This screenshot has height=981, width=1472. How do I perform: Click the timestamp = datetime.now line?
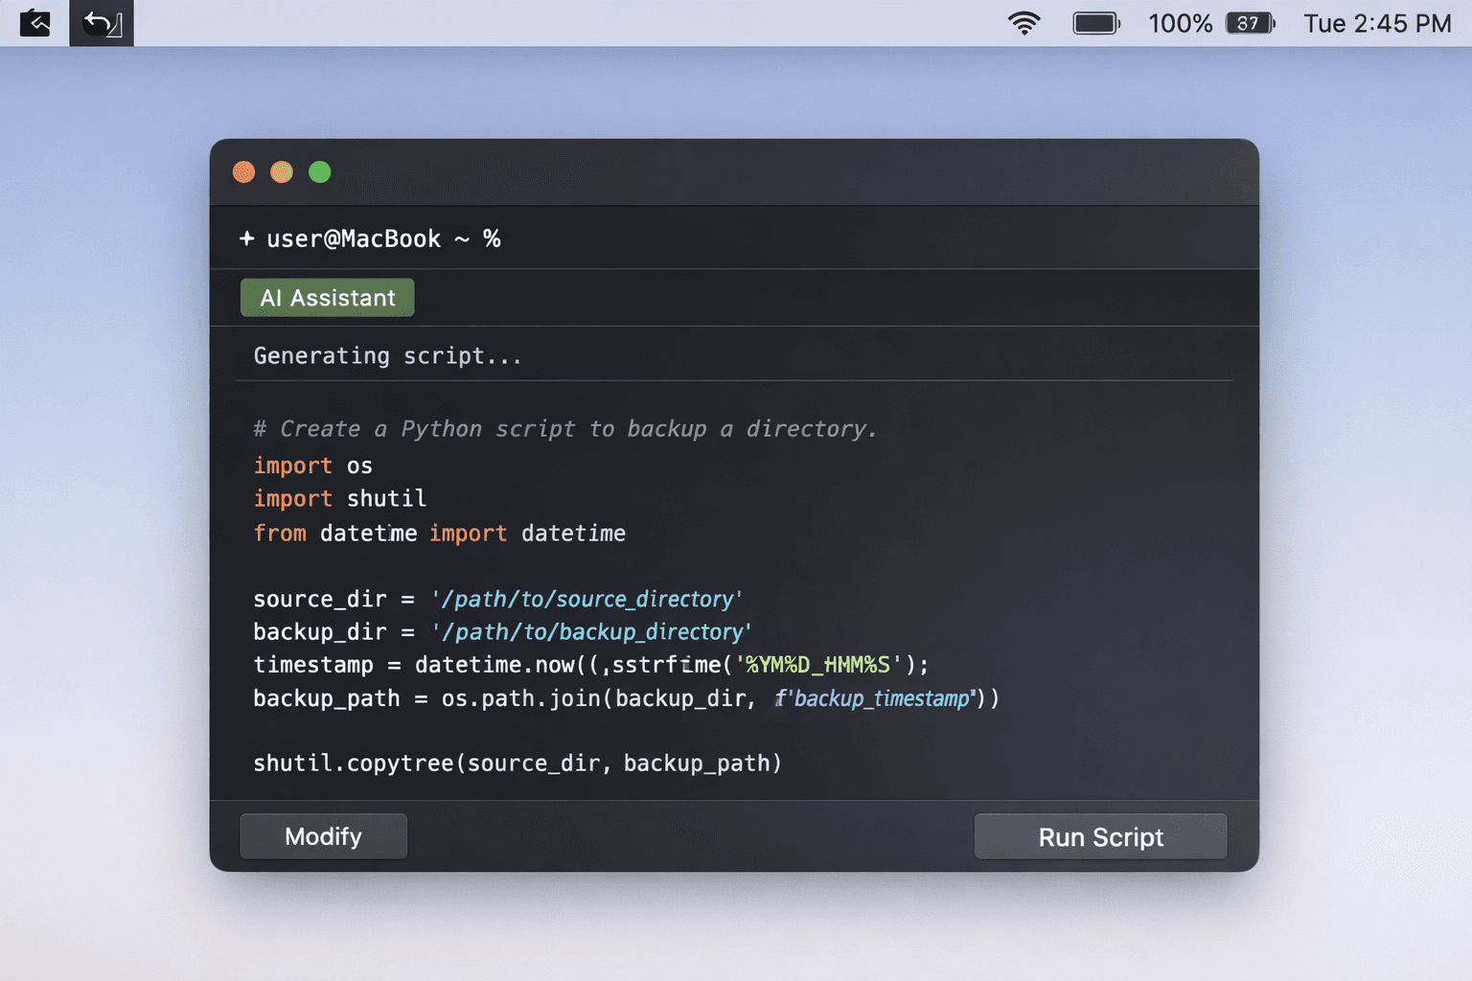click(590, 664)
